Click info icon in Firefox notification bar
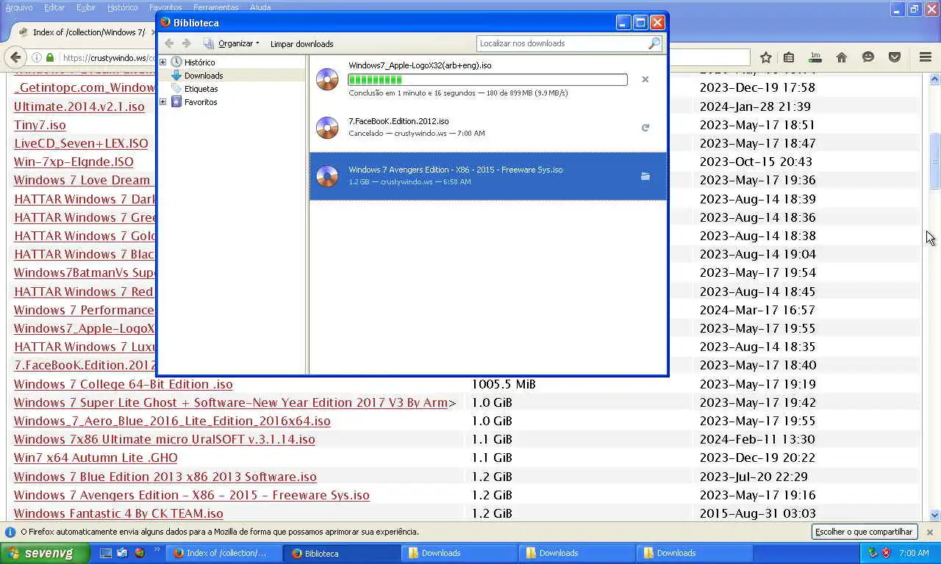 click(x=10, y=532)
